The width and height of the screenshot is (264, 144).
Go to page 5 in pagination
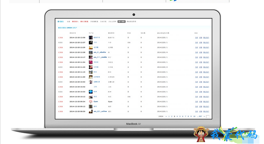click(180, 116)
